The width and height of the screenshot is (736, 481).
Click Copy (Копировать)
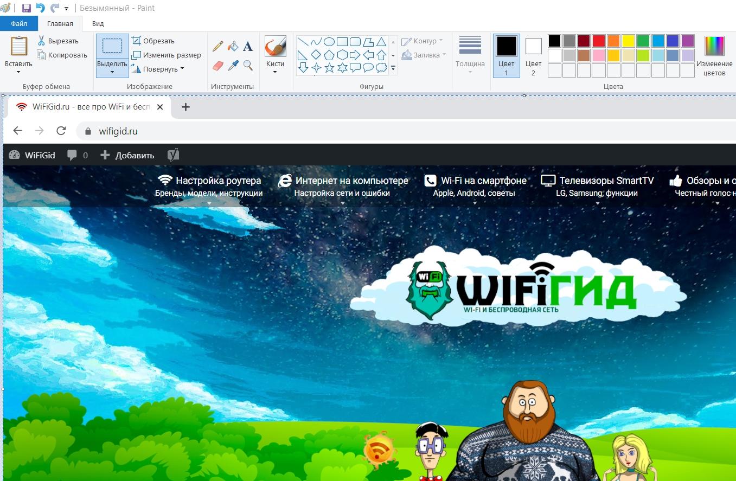tap(62, 55)
